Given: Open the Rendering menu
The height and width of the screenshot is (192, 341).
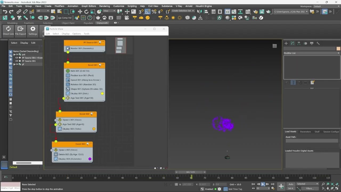Looking at the screenshot, I should click(105, 6).
